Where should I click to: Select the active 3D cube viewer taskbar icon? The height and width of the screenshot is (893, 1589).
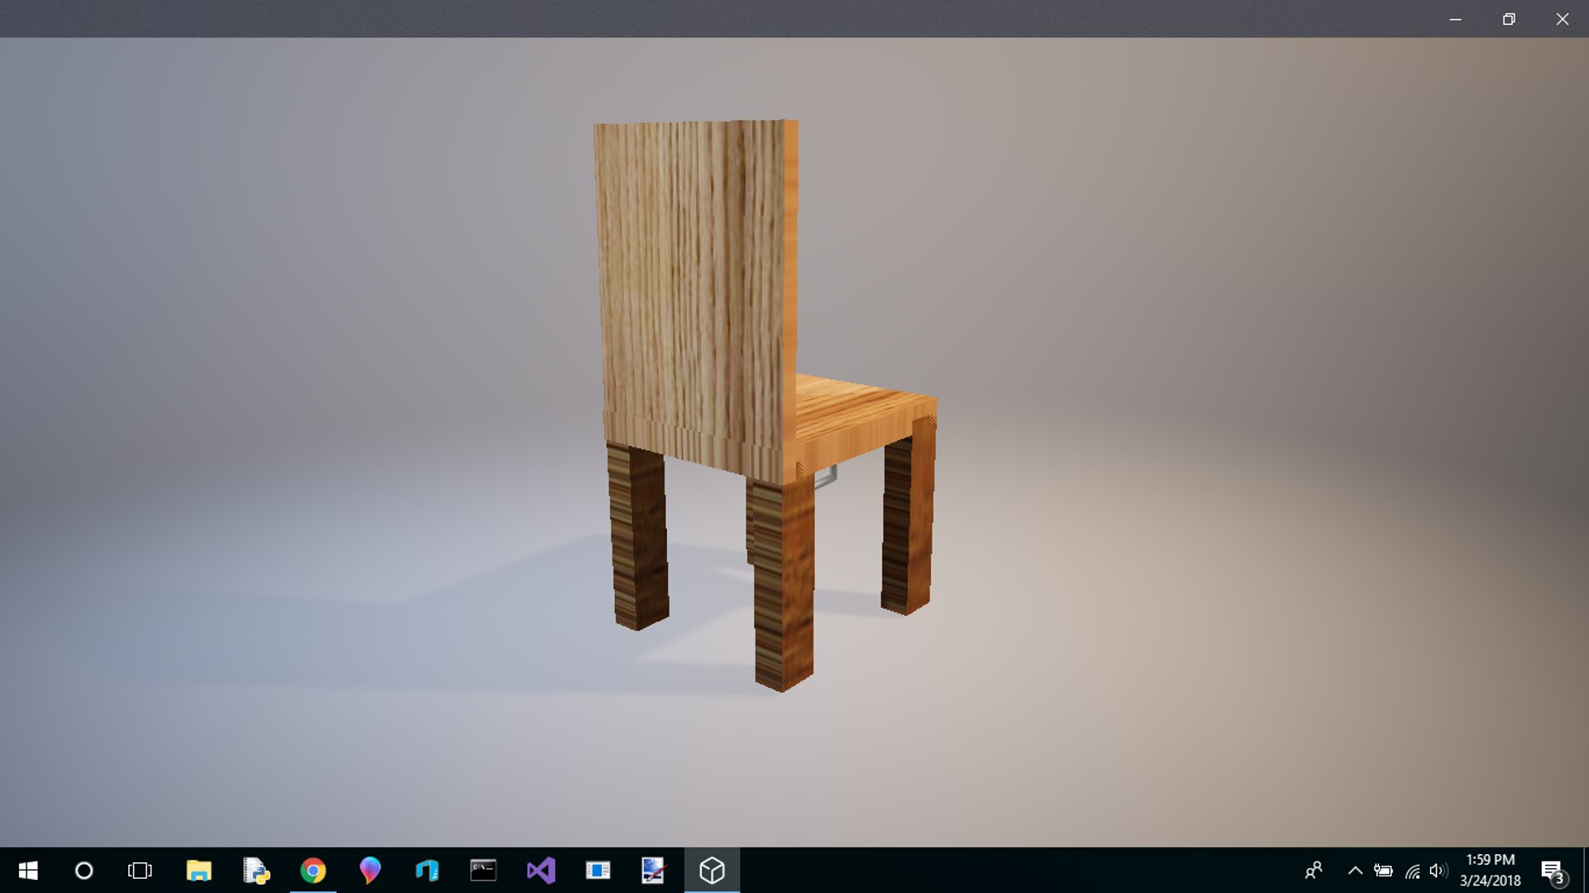pos(712,871)
